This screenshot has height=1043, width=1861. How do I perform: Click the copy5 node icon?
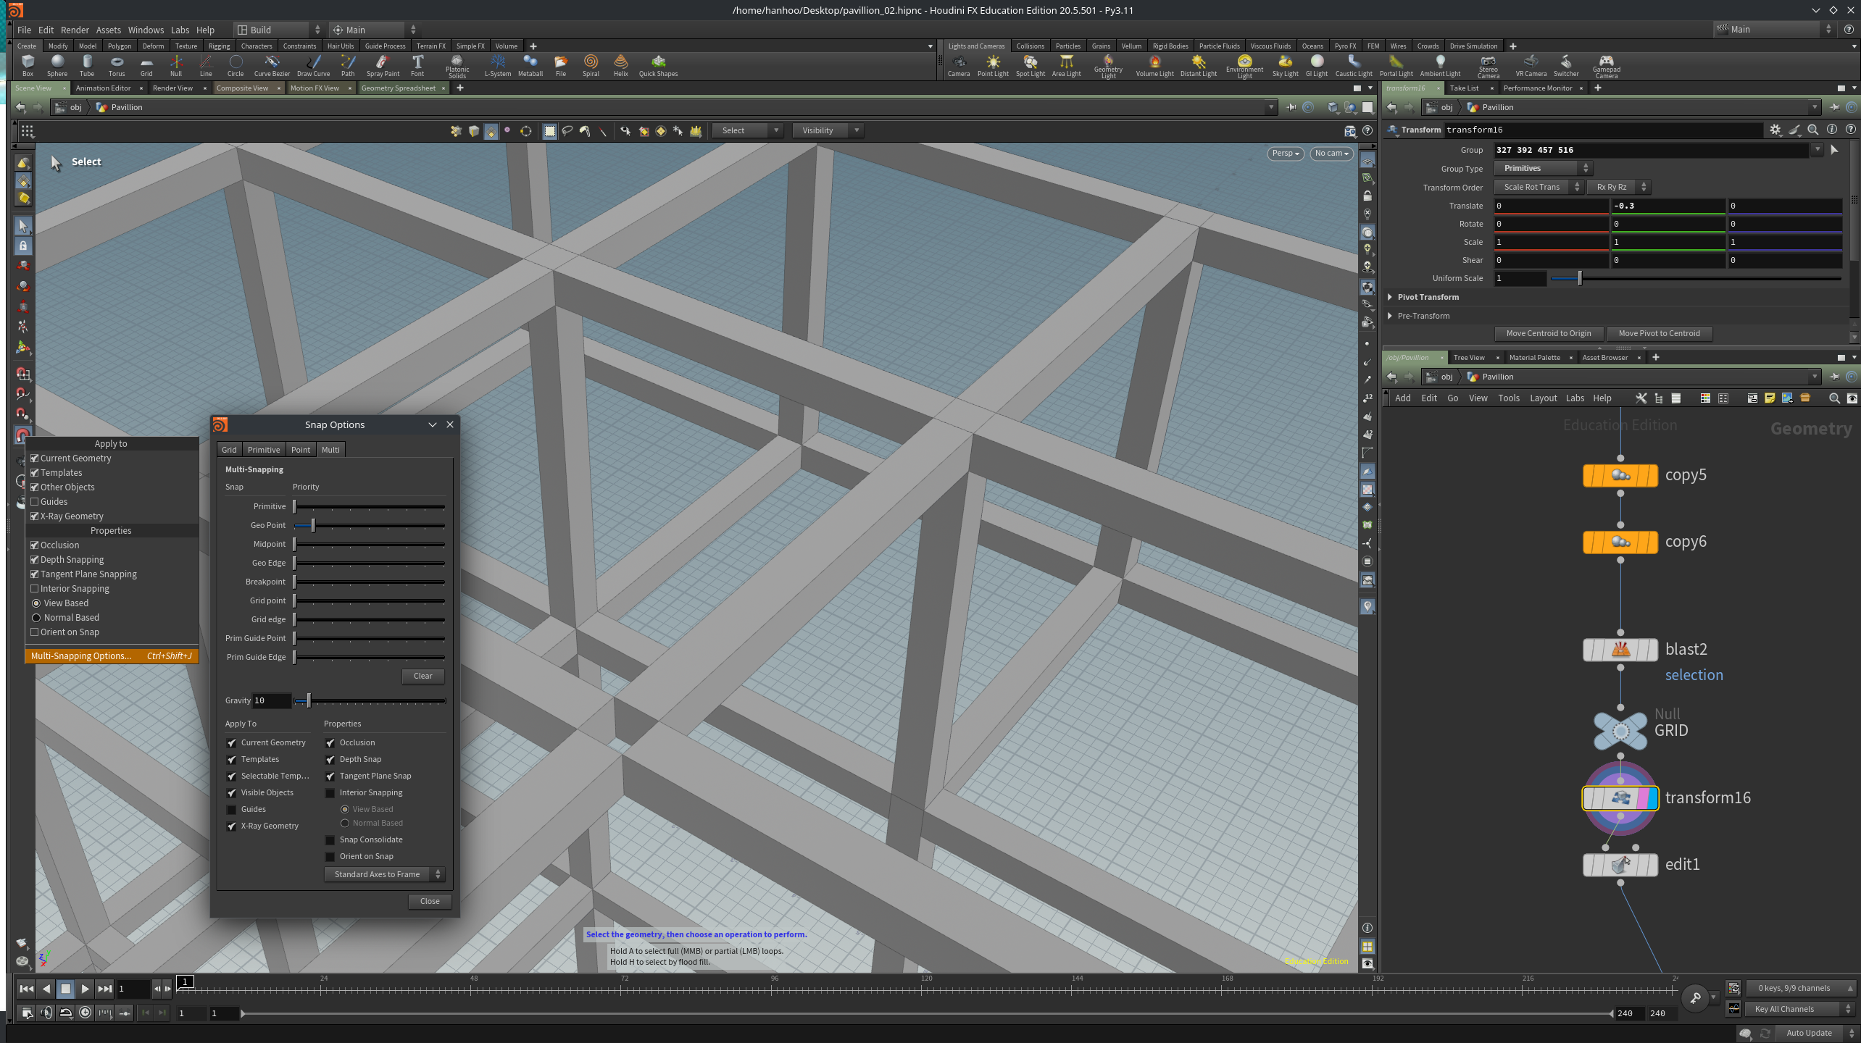[1620, 476]
